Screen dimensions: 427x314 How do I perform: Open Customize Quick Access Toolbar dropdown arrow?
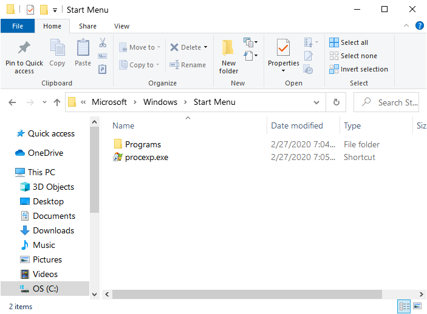[x=55, y=10]
